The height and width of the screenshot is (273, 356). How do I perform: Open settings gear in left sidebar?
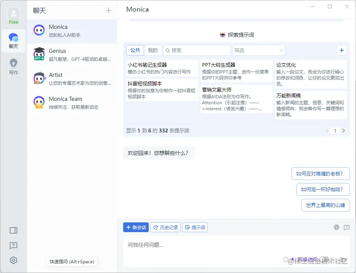14,260
